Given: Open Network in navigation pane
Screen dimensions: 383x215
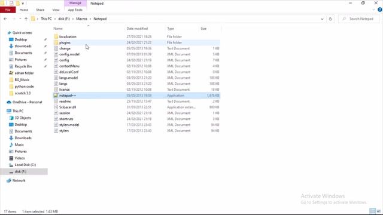Looking at the screenshot, I should click(x=19, y=180).
